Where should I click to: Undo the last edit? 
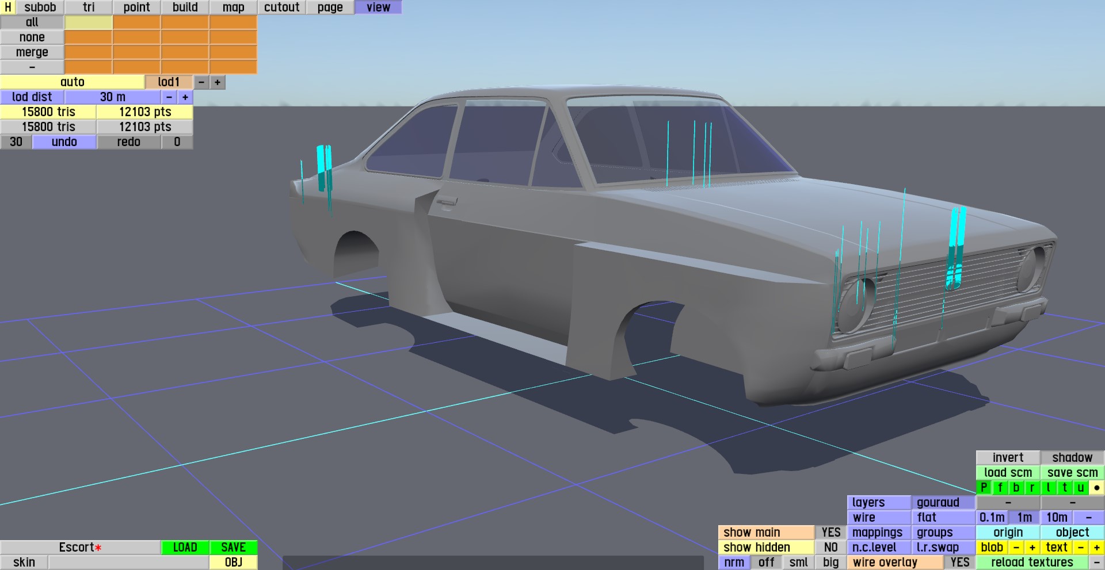64,142
